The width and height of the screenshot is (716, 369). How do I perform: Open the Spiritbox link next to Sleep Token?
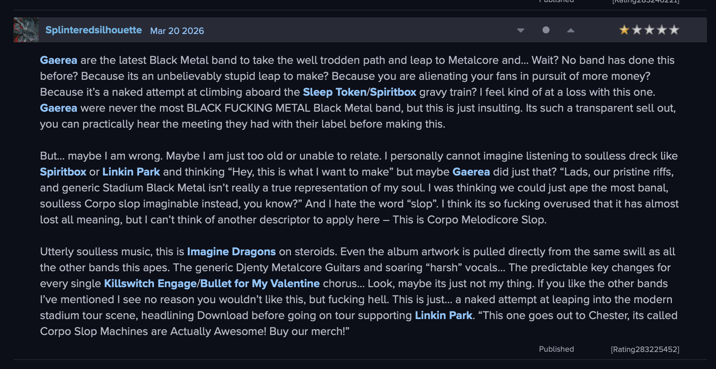pos(393,92)
